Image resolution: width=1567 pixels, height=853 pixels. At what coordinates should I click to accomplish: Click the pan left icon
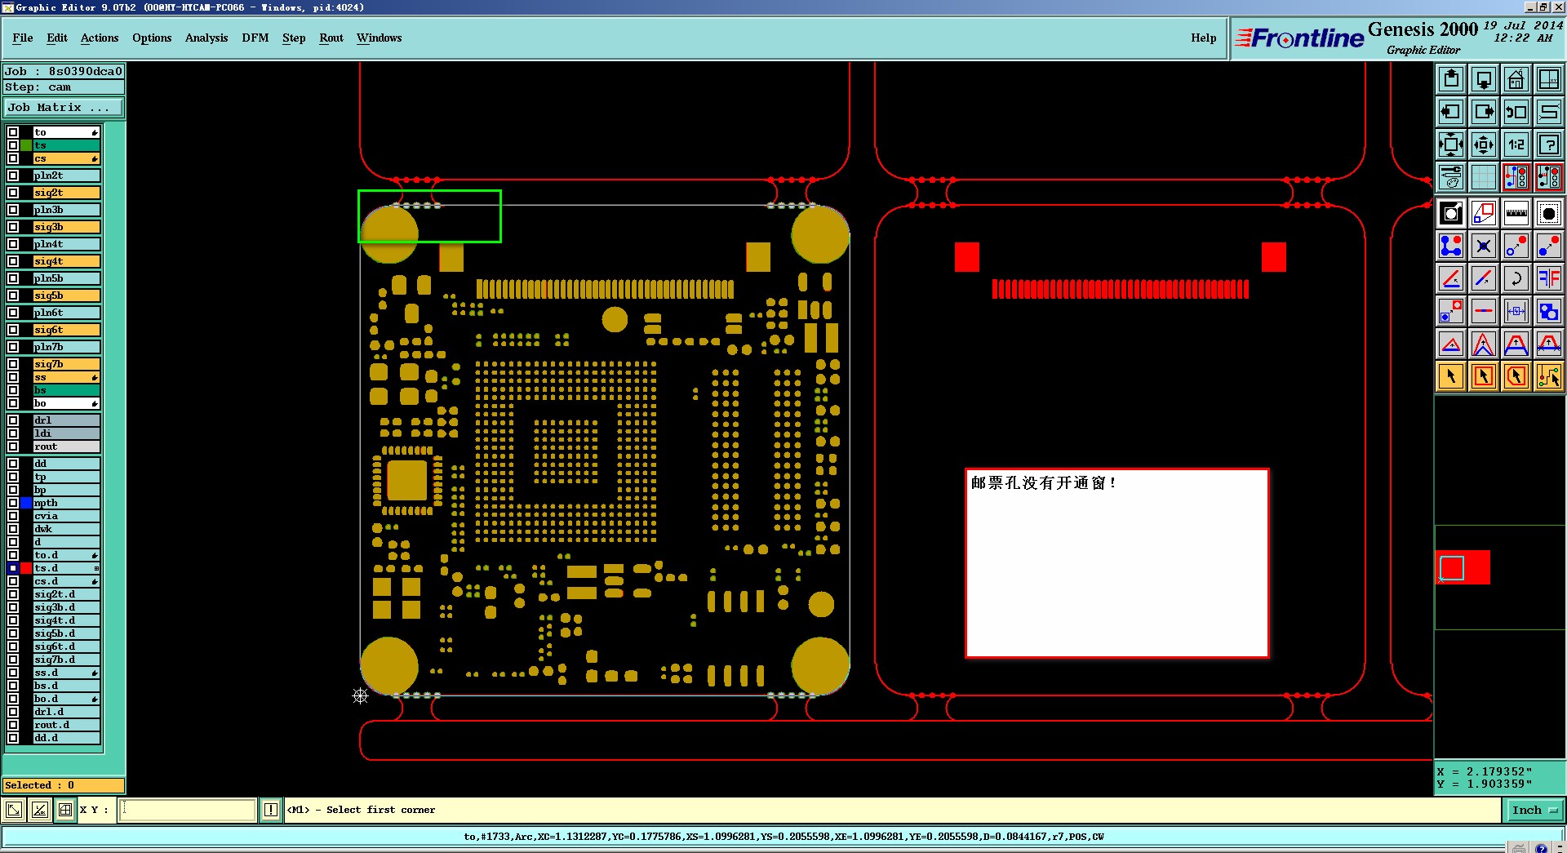click(1451, 112)
